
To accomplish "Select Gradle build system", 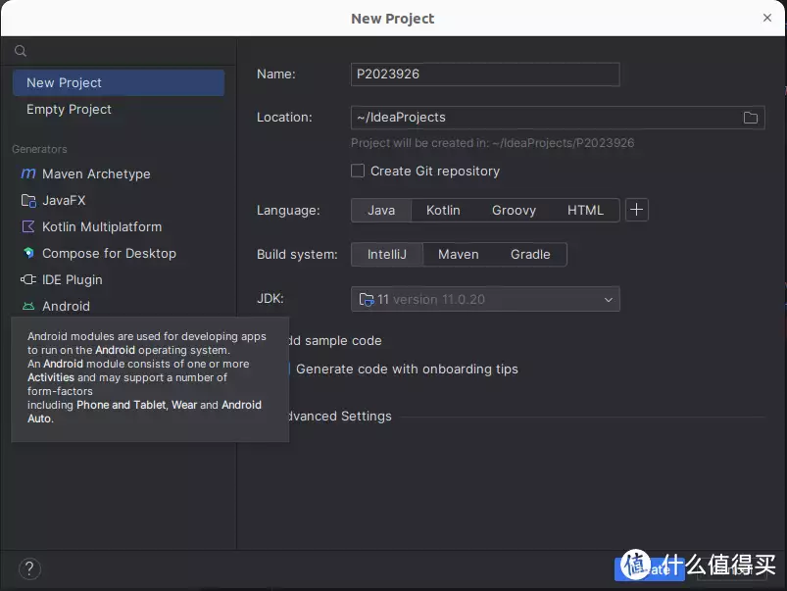I will click(x=530, y=254).
